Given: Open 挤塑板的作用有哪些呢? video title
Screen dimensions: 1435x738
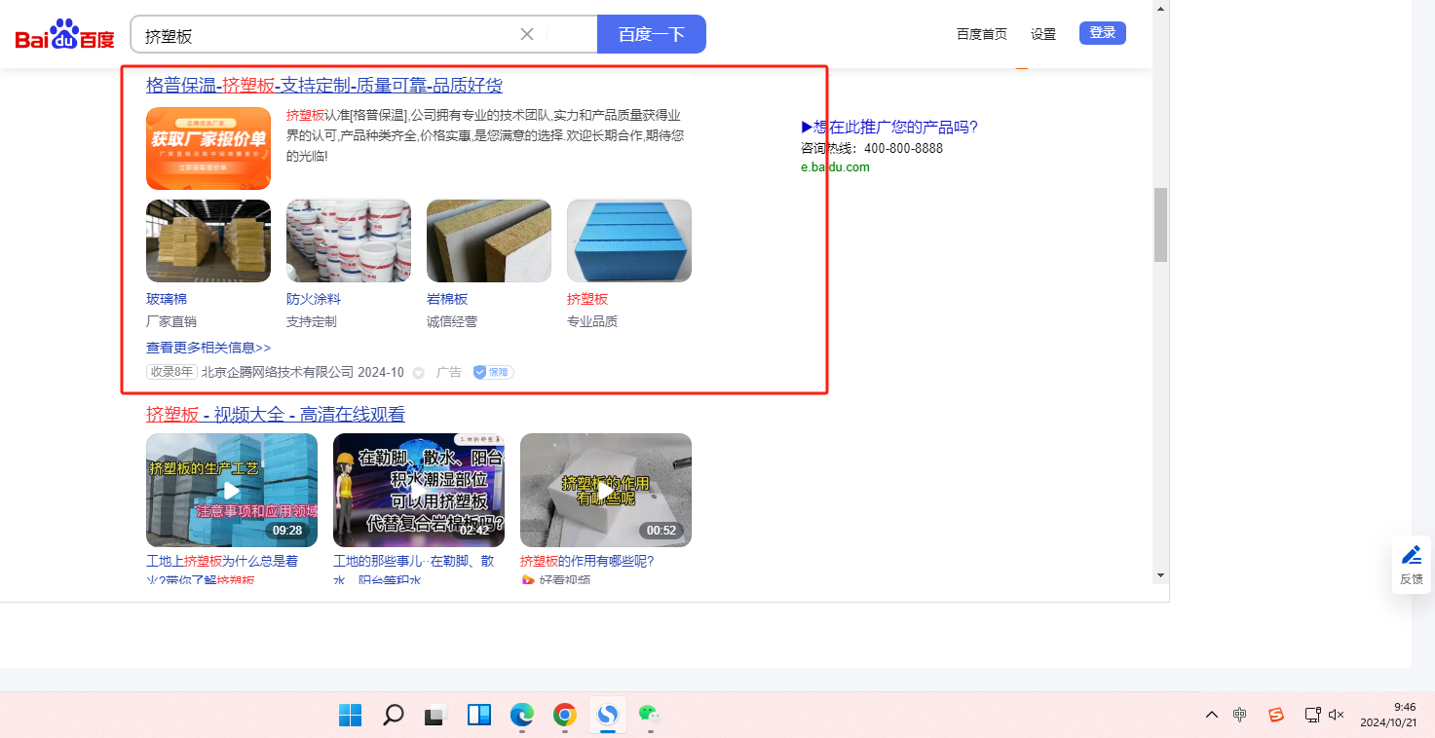Looking at the screenshot, I should pyautogui.click(x=587, y=561).
